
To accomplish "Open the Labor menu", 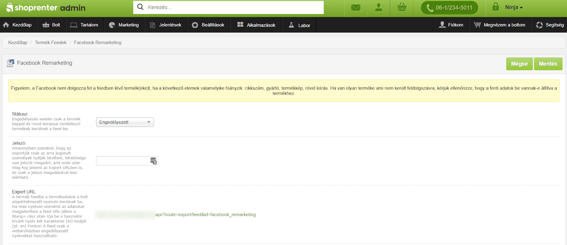I will click(x=299, y=25).
